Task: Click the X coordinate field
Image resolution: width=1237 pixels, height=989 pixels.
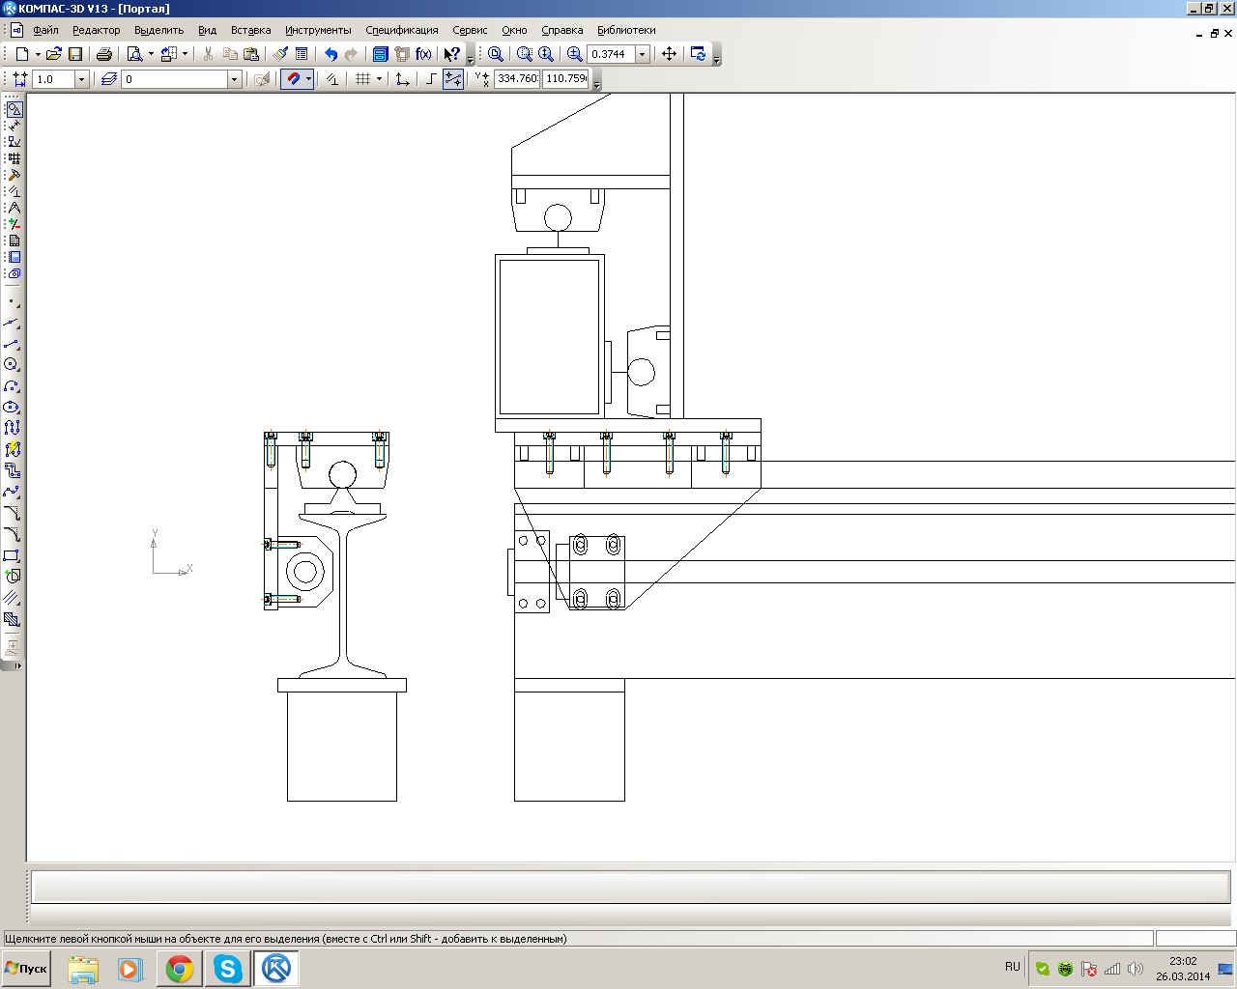Action: (x=517, y=79)
